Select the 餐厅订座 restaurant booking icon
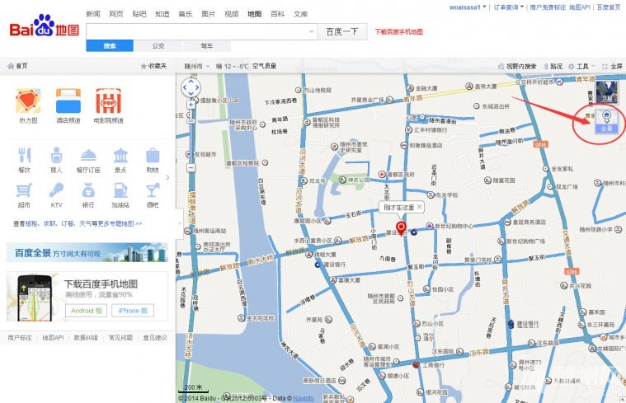626x403 pixels. [x=88, y=155]
